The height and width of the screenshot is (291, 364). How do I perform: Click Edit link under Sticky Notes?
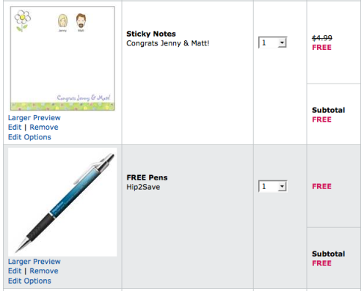point(15,128)
